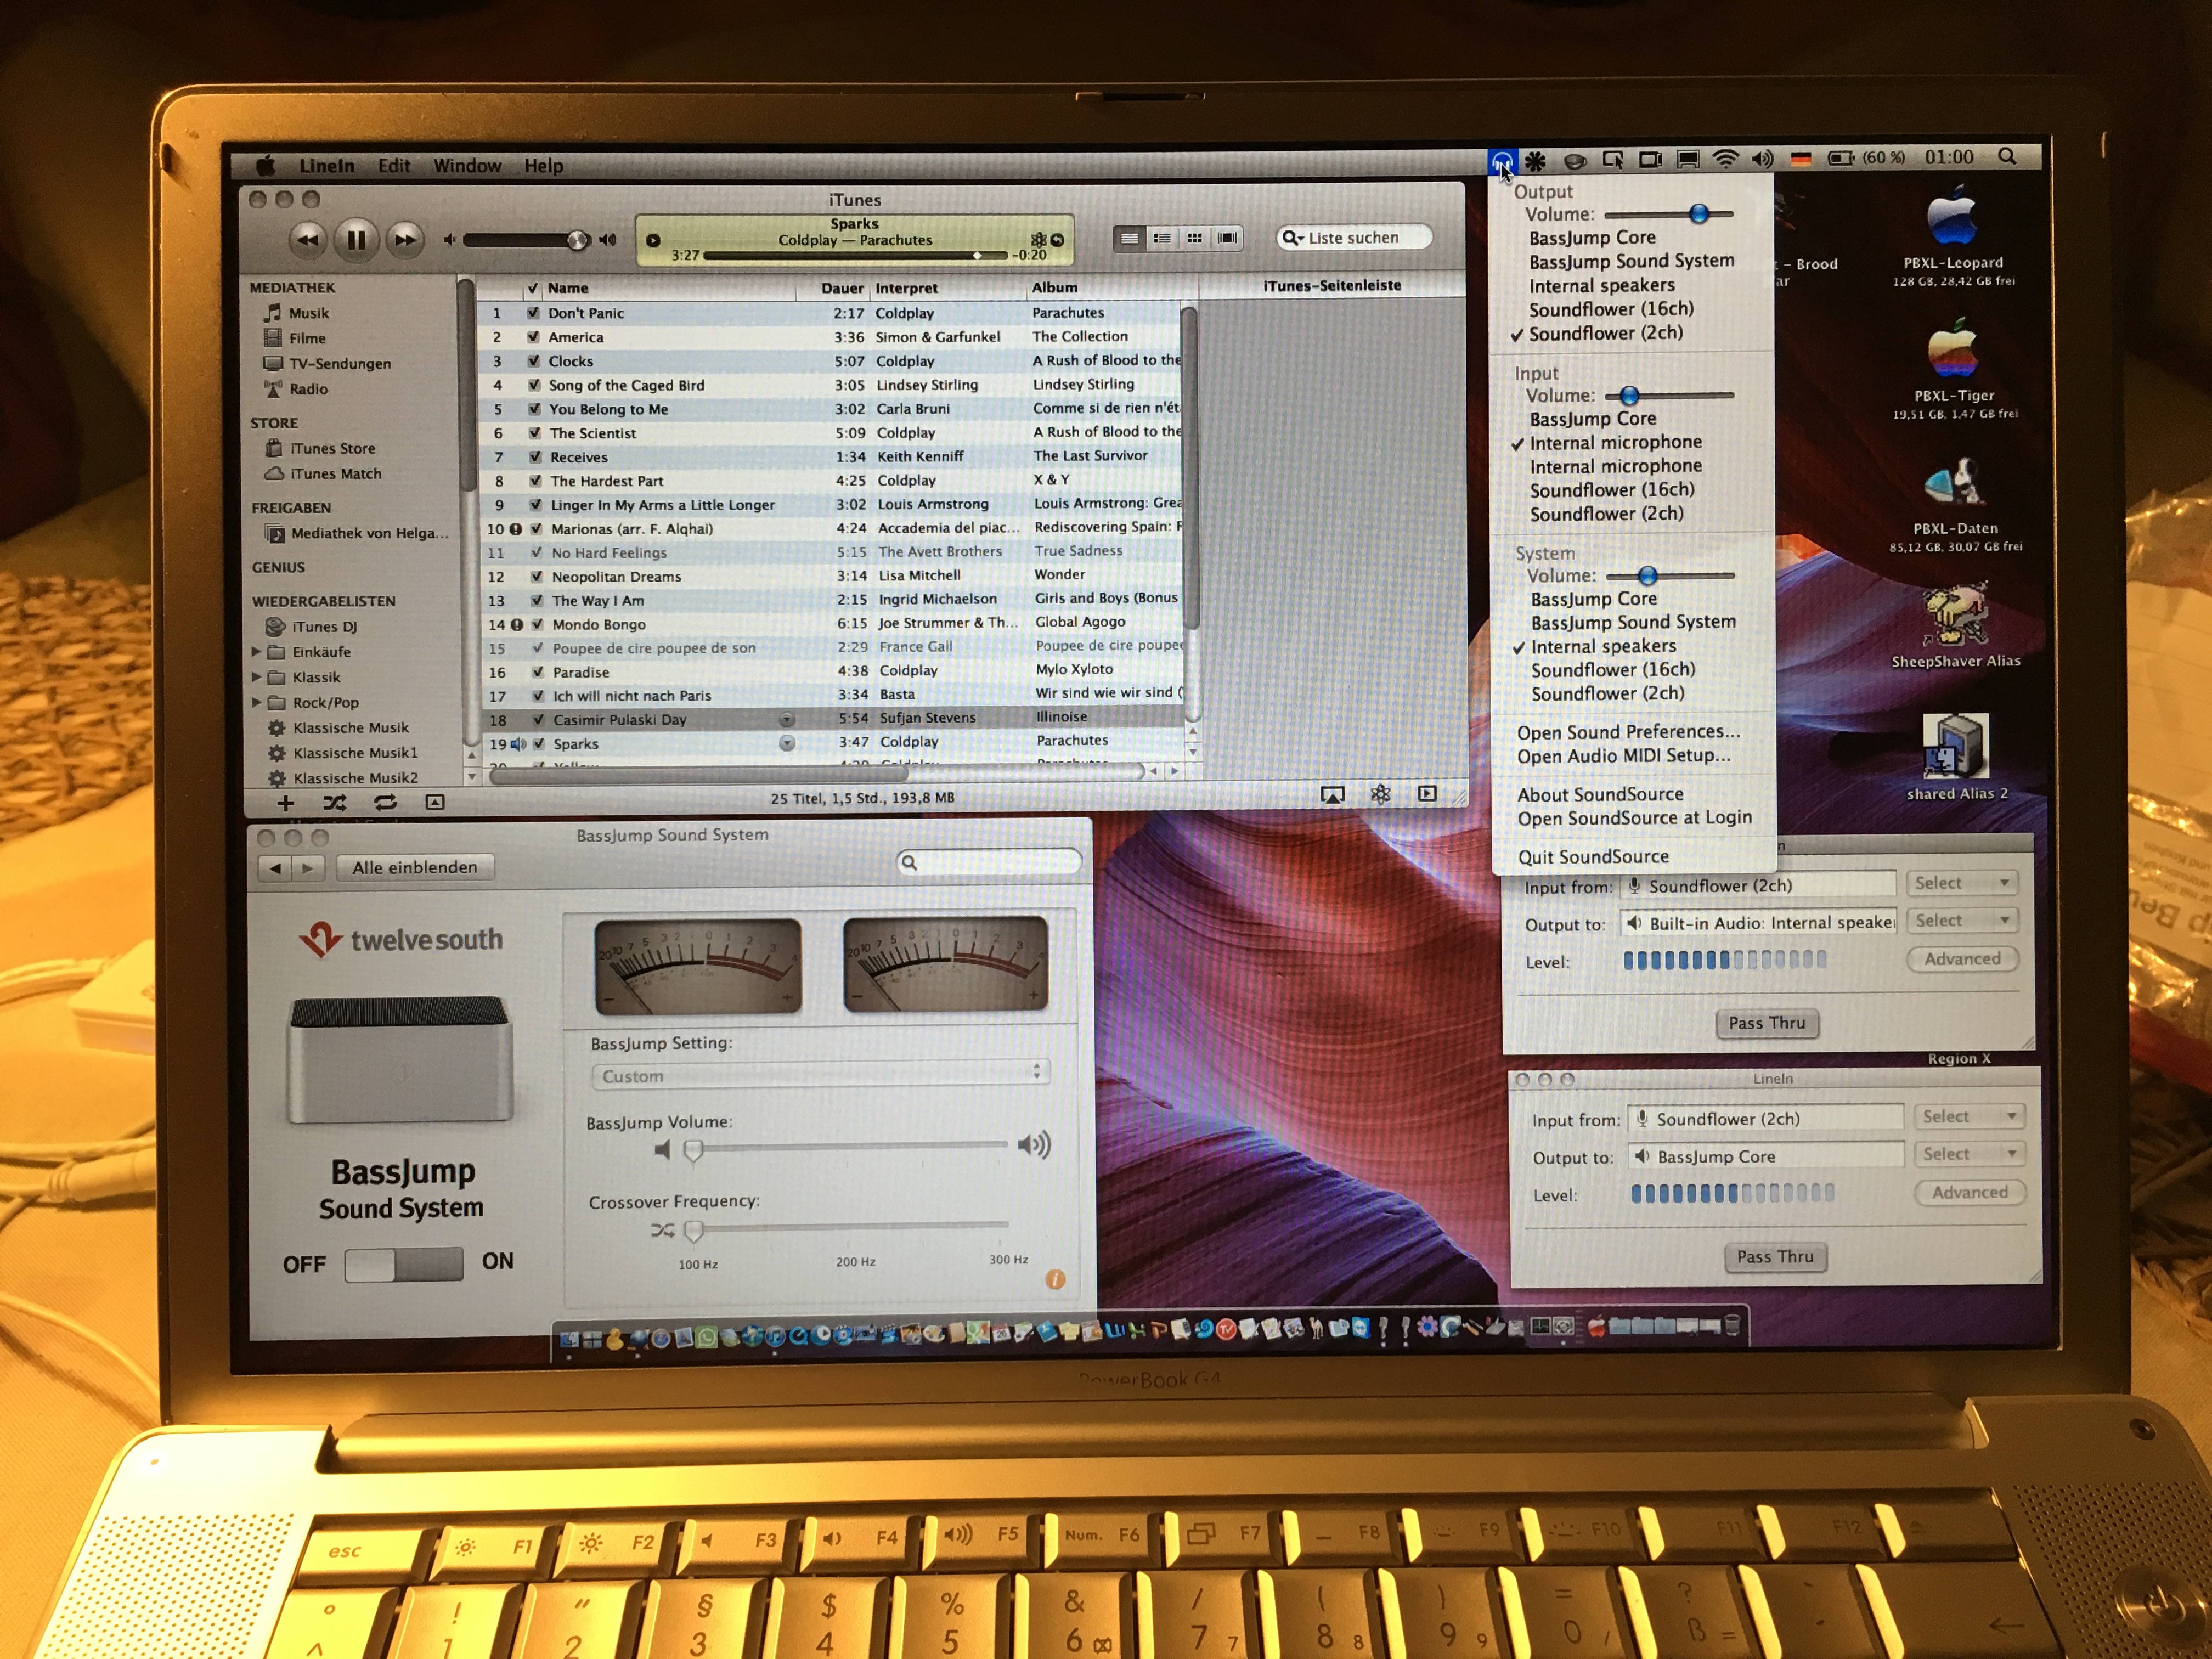Screen dimensions: 2212x1659
Task: Go to previous track in iTunes
Action: [308, 239]
